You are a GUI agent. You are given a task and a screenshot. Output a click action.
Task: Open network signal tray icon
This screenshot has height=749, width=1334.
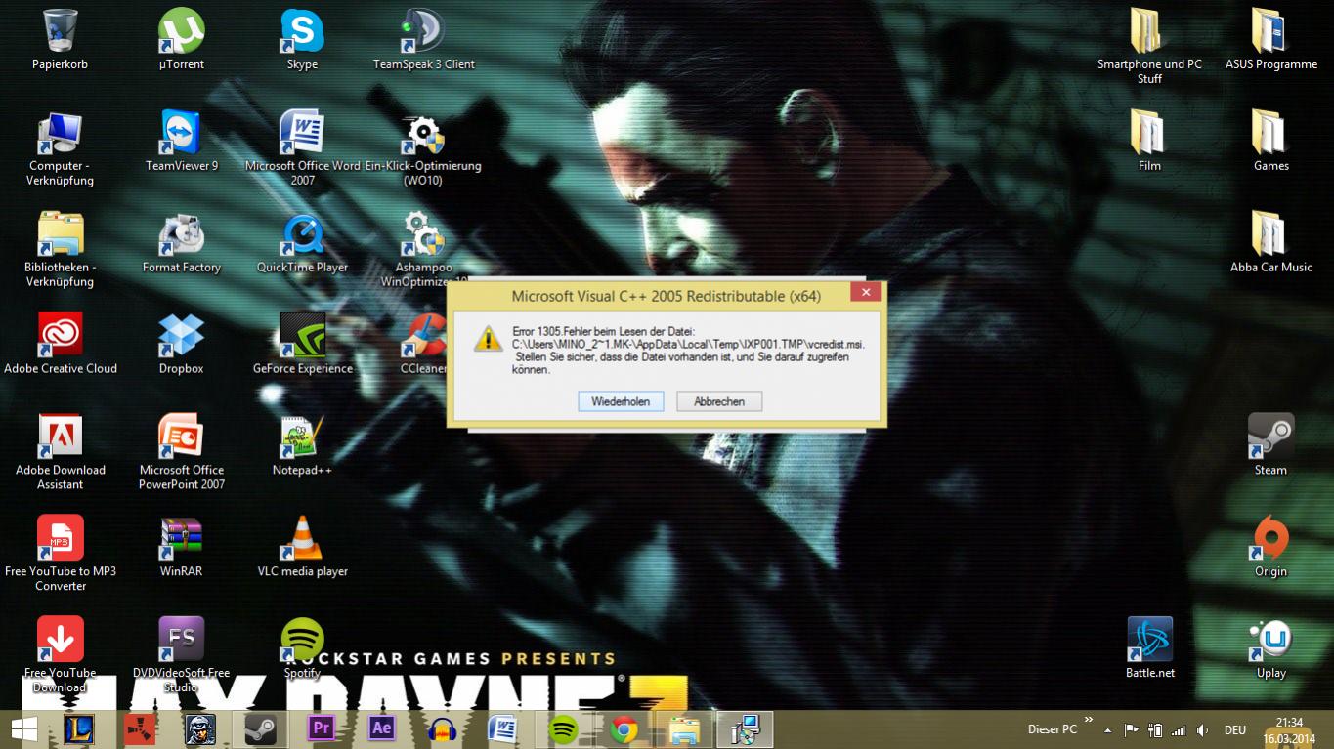[1178, 729]
